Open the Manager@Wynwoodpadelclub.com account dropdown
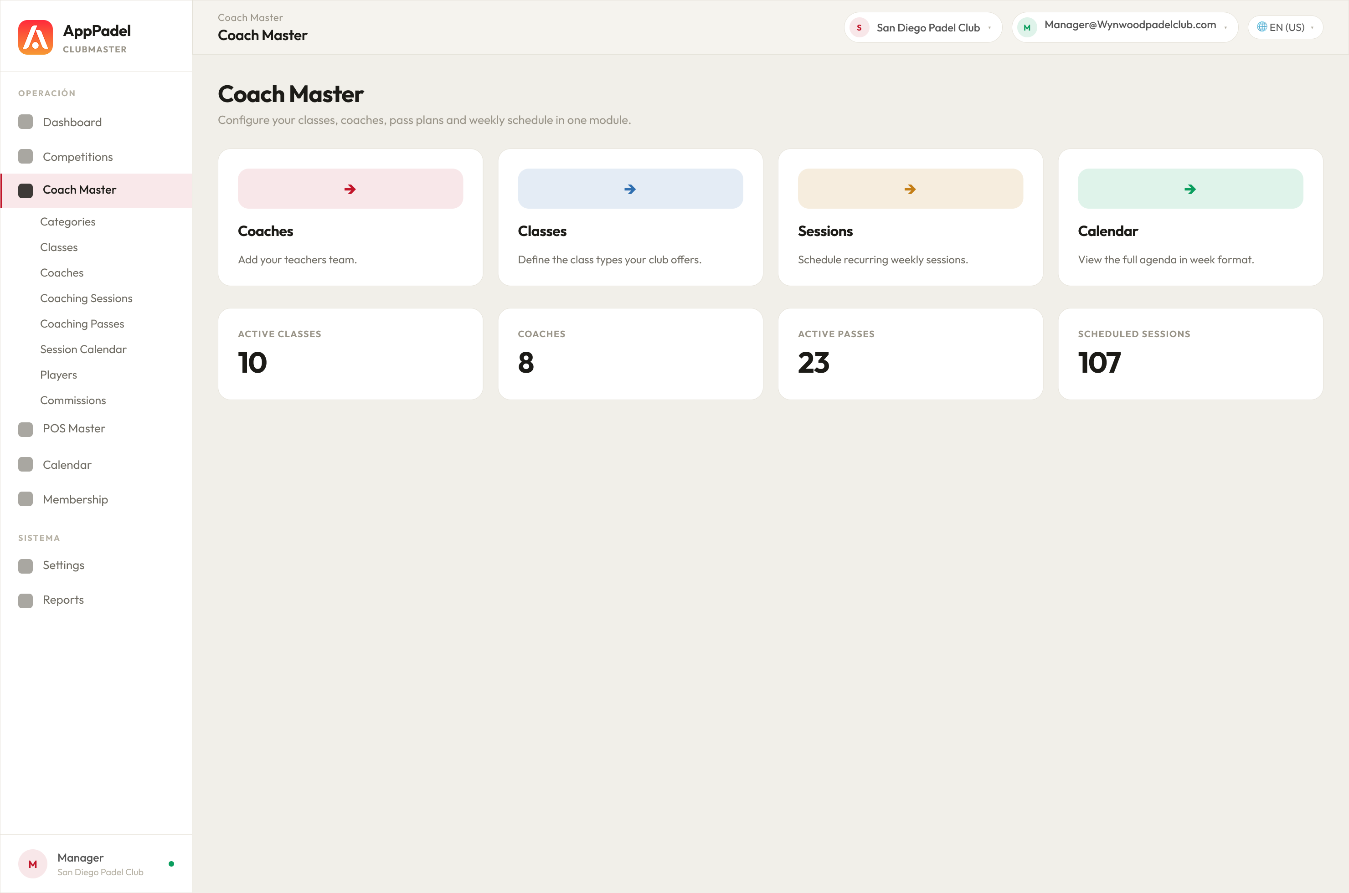1349x893 pixels. pyautogui.click(x=1125, y=27)
